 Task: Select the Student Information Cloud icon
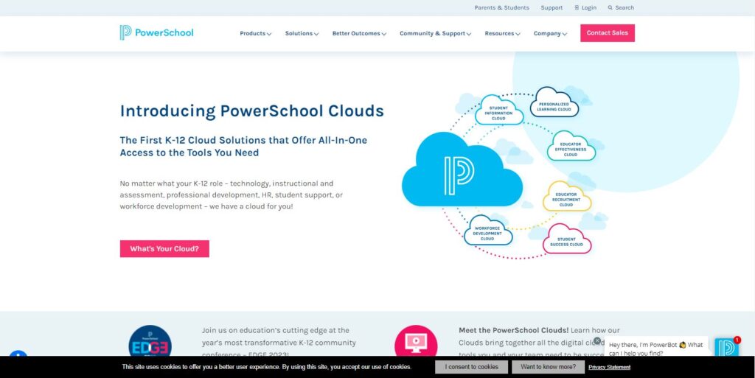[x=499, y=110]
